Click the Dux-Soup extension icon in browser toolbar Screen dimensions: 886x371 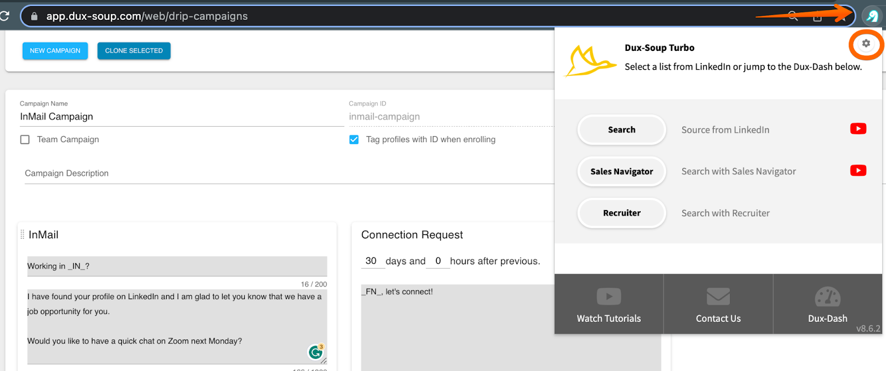[x=872, y=16]
